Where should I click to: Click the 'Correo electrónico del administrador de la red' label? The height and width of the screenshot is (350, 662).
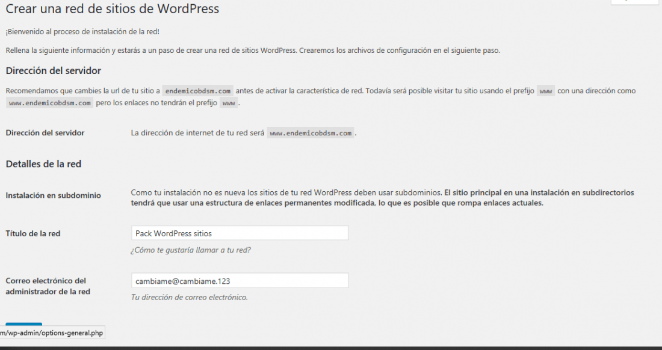[x=48, y=286]
